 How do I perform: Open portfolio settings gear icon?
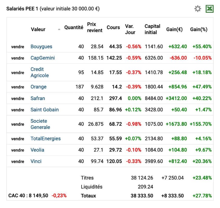coord(198,9)
